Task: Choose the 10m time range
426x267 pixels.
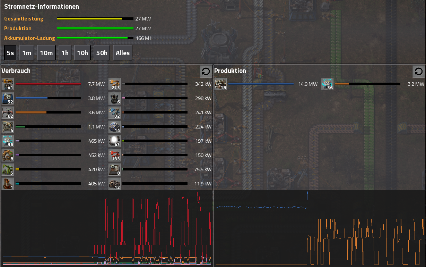Action: [46, 53]
